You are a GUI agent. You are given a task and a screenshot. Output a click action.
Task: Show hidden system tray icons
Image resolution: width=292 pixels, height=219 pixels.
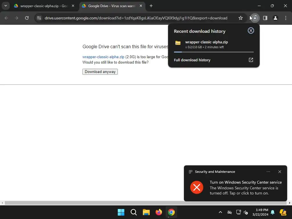[x=220, y=212]
